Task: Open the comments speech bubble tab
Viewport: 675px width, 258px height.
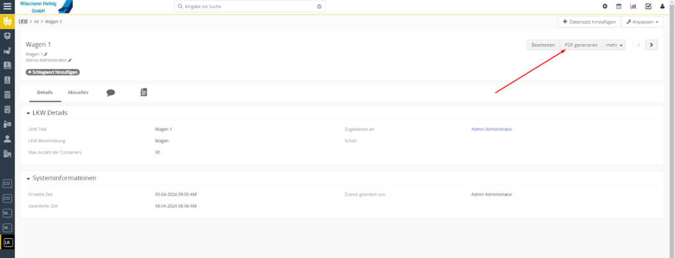Action: (111, 92)
